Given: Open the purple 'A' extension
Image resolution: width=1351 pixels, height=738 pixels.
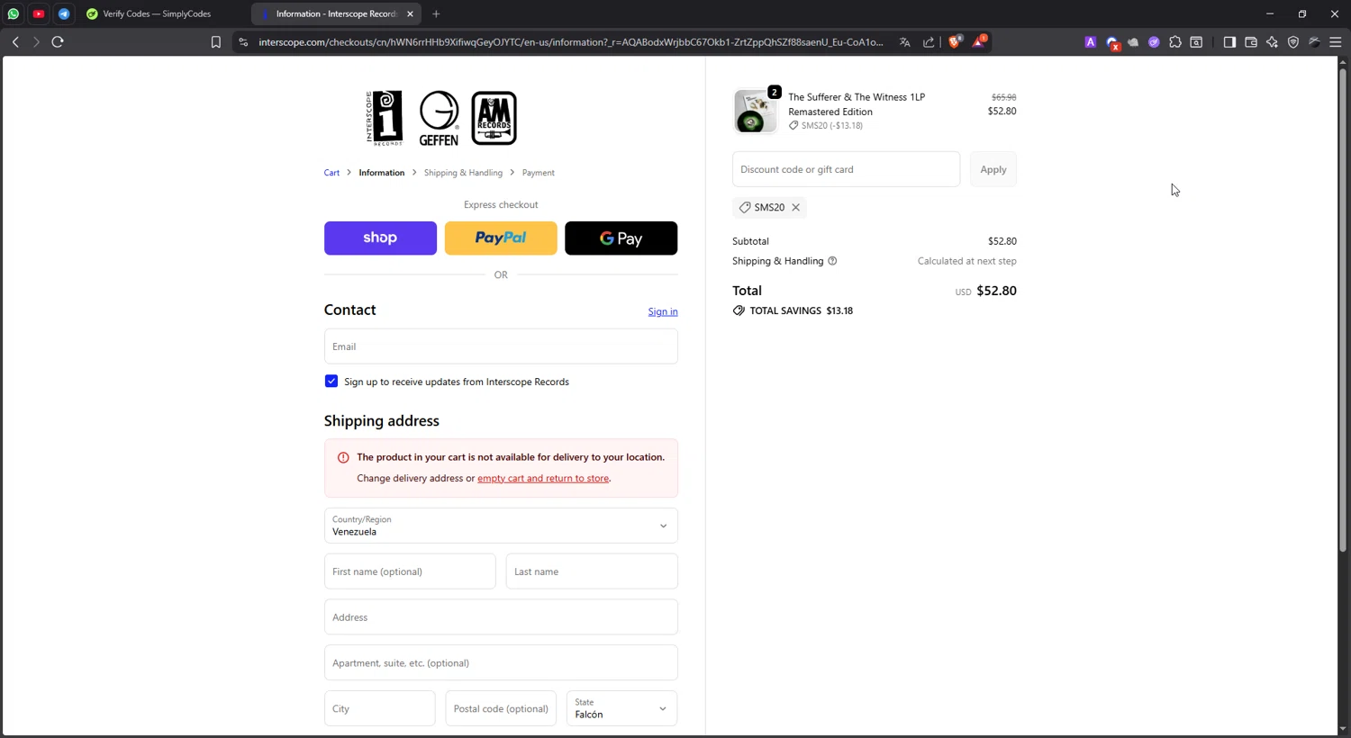Looking at the screenshot, I should coord(1091,41).
